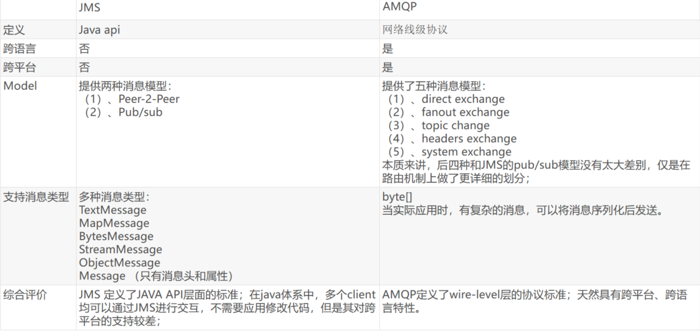Image resolution: width=700 pixels, height=333 pixels.
Task: Click the ObjectMessage entry
Action: pos(120,263)
